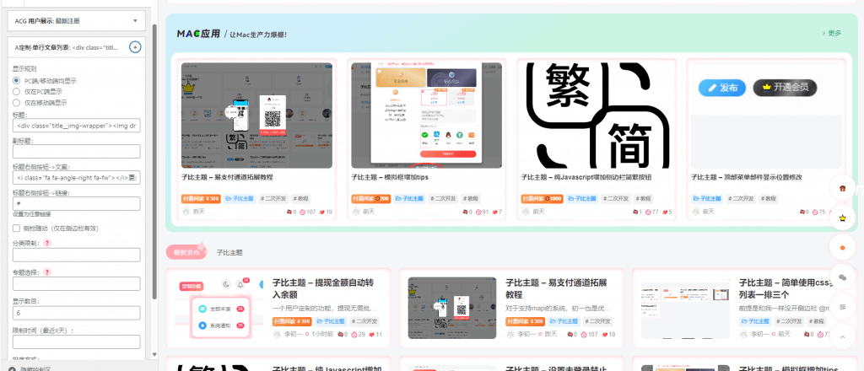This screenshot has width=864, height=371.
Task: Click likes icon with count 11 in list
Action: coord(372,334)
